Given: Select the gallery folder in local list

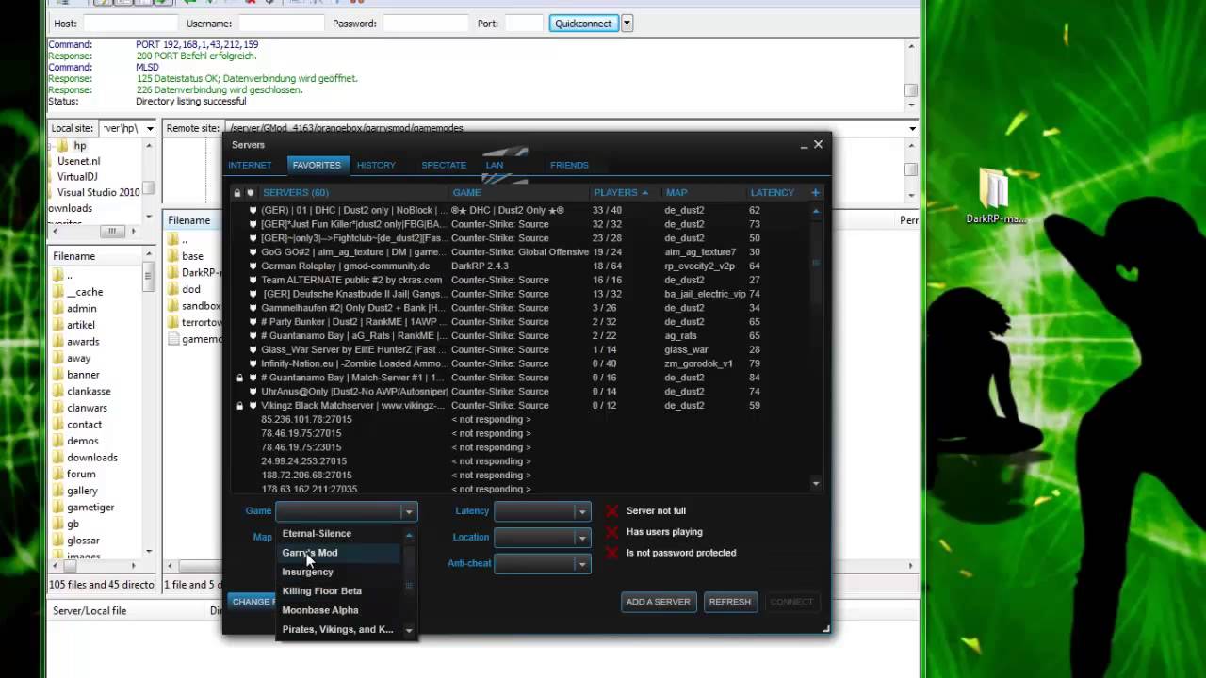Looking at the screenshot, I should coord(82,491).
